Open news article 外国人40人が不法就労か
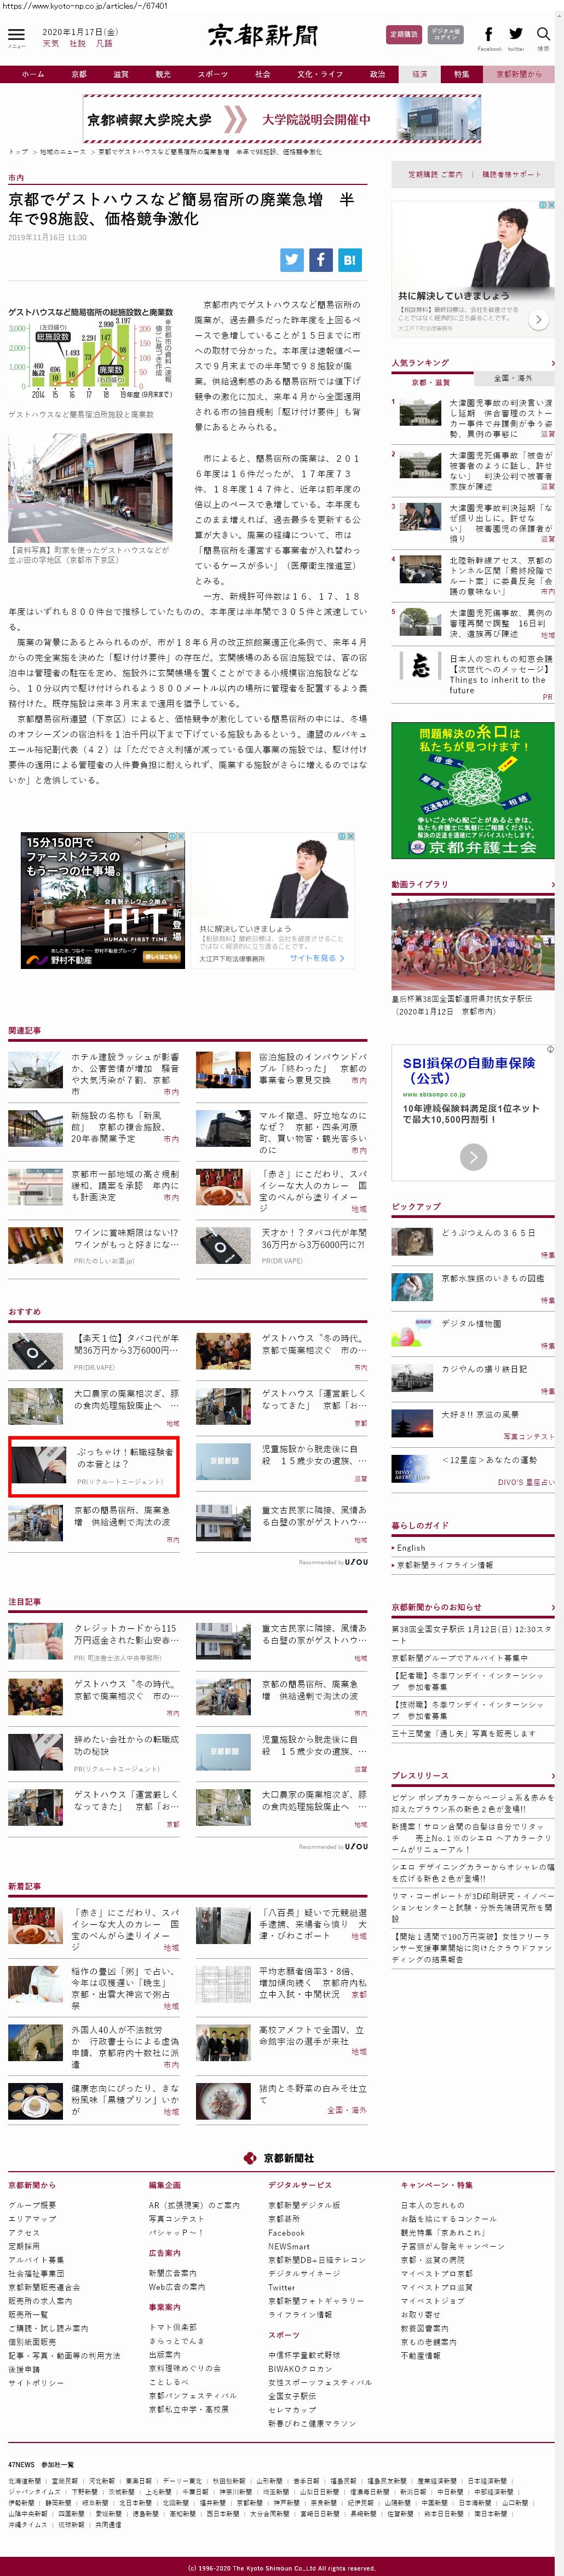Viewport: 564px width, 2576px height. 125,2047
